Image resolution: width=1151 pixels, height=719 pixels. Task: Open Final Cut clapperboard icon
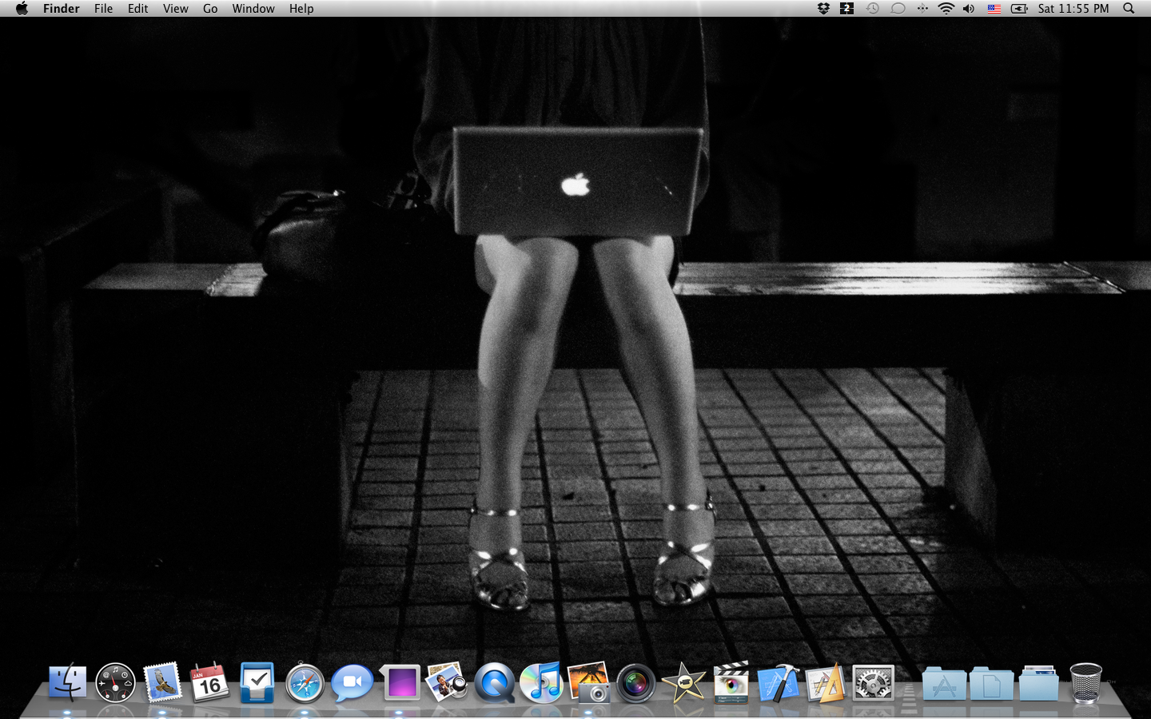(x=731, y=683)
